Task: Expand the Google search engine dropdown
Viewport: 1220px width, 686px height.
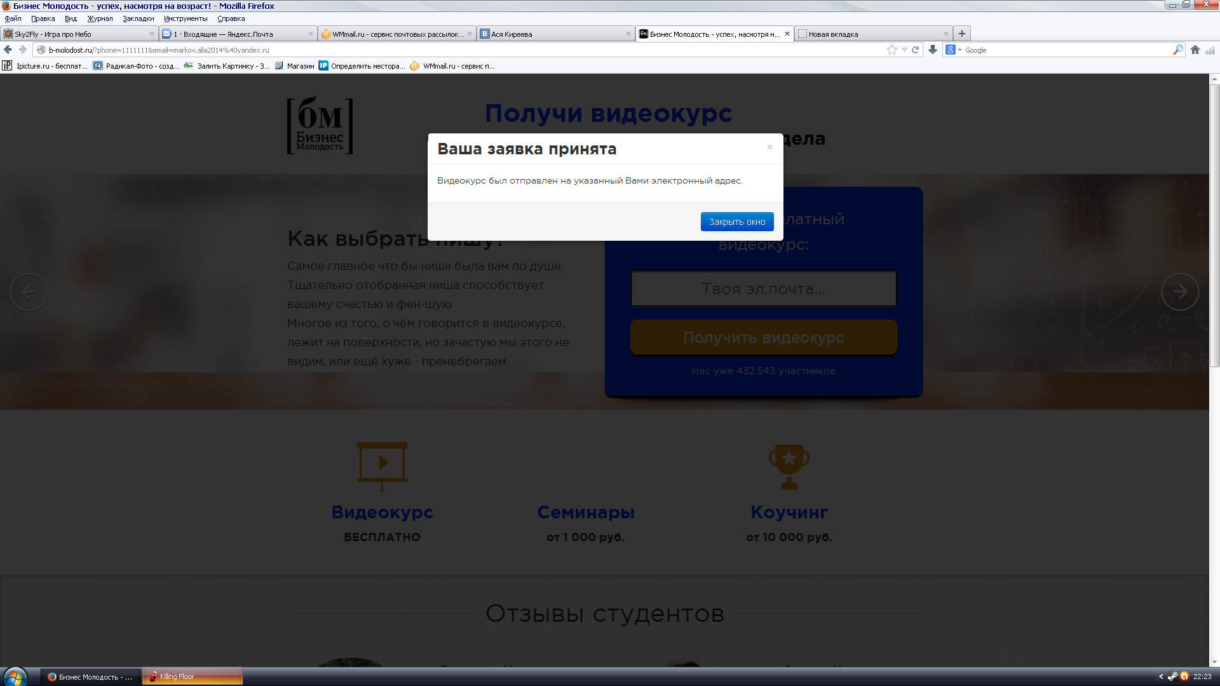Action: (x=959, y=50)
